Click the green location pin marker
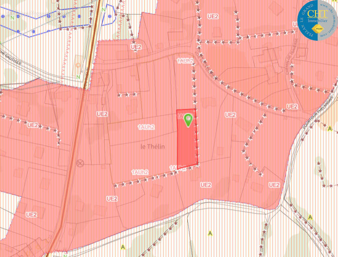This screenshot has width=338, height=257. click(x=188, y=119)
